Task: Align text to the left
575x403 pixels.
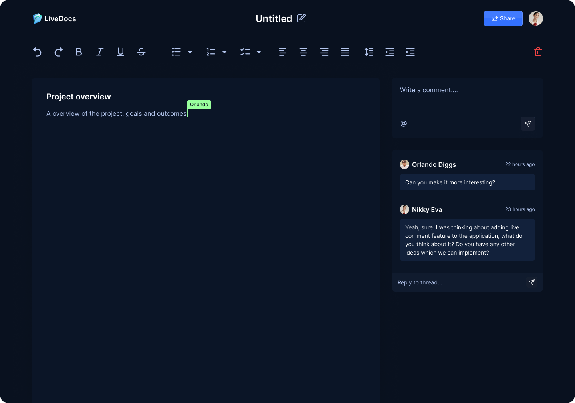Action: pyautogui.click(x=283, y=52)
